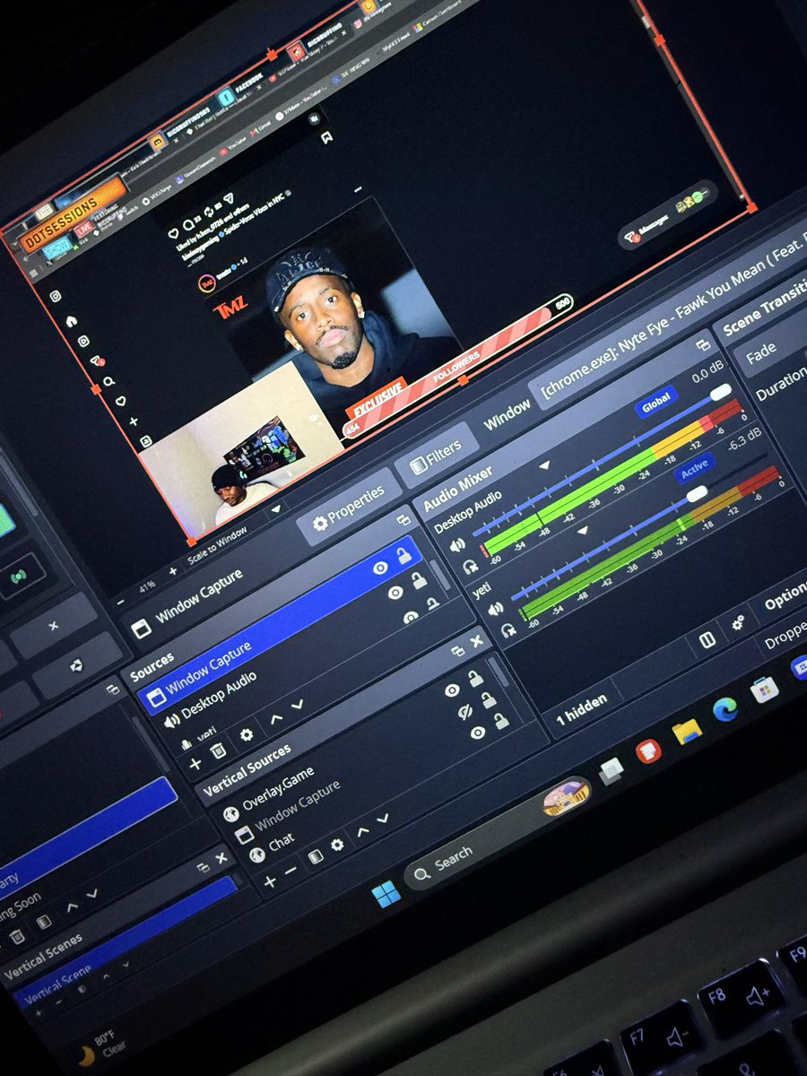Open File Explorer from the taskbar
Image resolution: width=807 pixels, height=1076 pixels.
pyautogui.click(x=686, y=731)
